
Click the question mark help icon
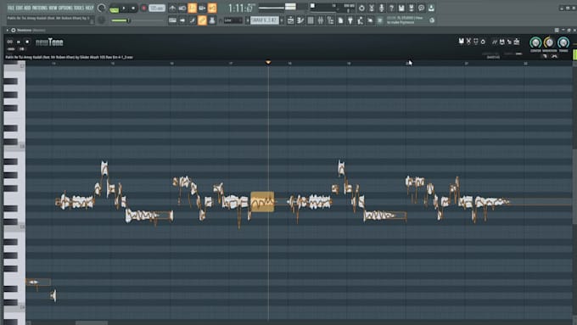[391, 8]
